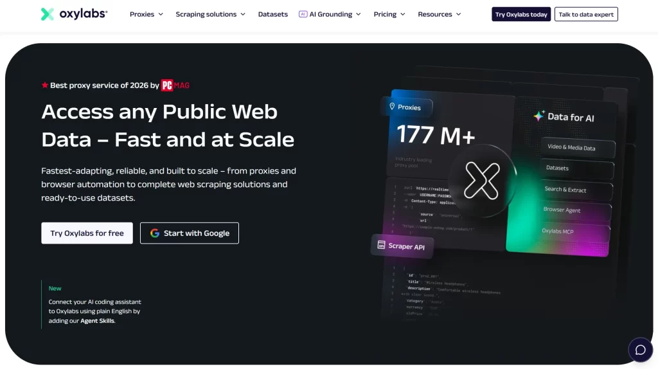Expand the Proxies menu chevron
The height and width of the screenshot is (369, 658).
pyautogui.click(x=160, y=14)
